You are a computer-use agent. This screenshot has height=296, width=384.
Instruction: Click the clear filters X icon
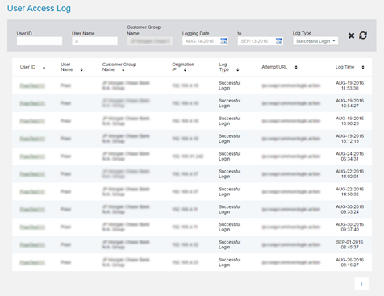coord(351,35)
